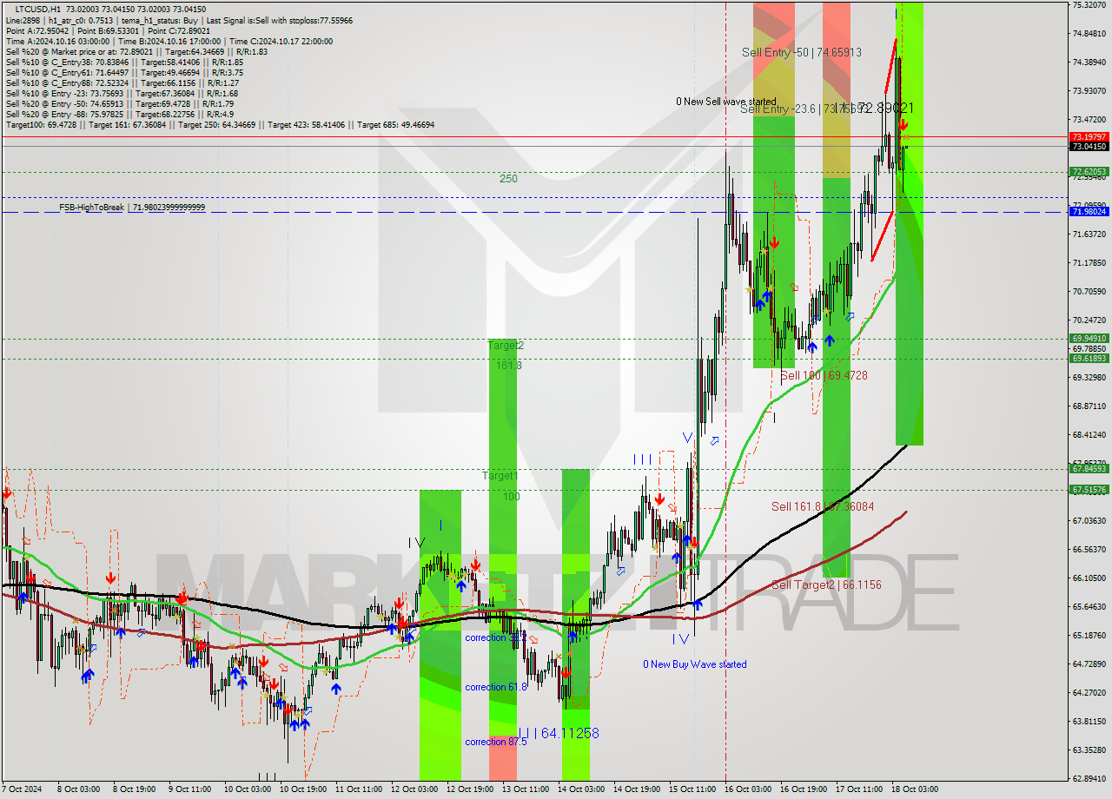Click the 75.32070 price axis value
The image size is (1112, 799).
point(1089,5)
